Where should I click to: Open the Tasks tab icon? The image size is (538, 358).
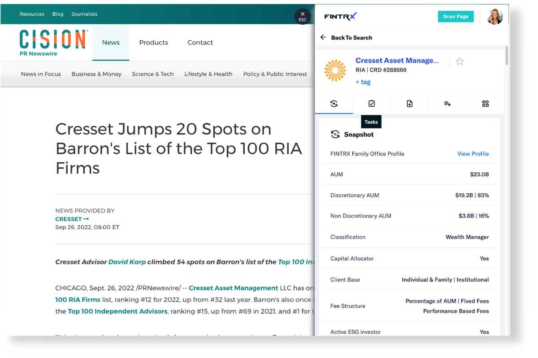pos(372,104)
